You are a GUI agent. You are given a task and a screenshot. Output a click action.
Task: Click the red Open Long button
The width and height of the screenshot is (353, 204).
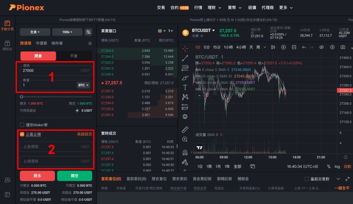pos(37,176)
